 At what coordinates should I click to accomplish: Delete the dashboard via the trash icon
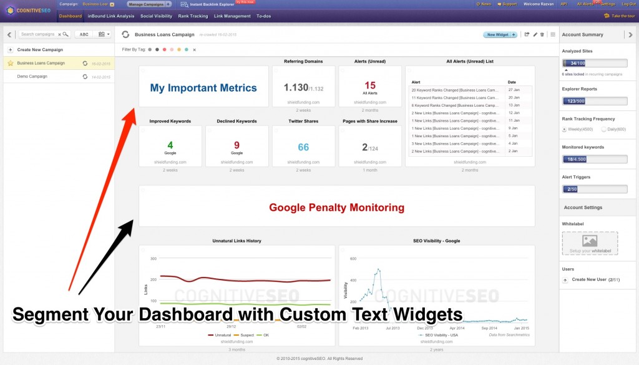[x=542, y=34]
